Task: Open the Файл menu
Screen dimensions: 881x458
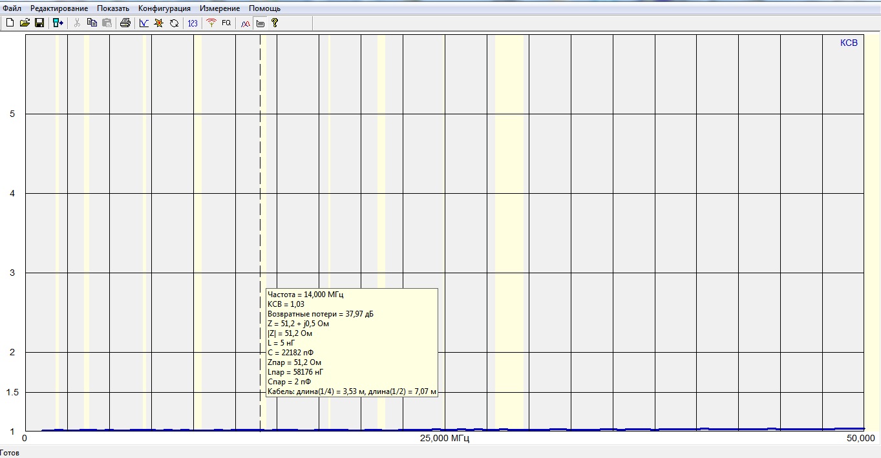Action: pos(12,8)
